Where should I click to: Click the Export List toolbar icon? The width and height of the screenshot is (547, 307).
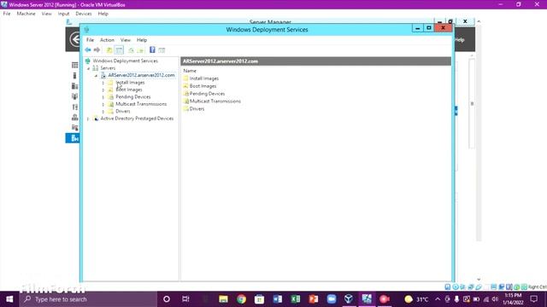click(140, 50)
